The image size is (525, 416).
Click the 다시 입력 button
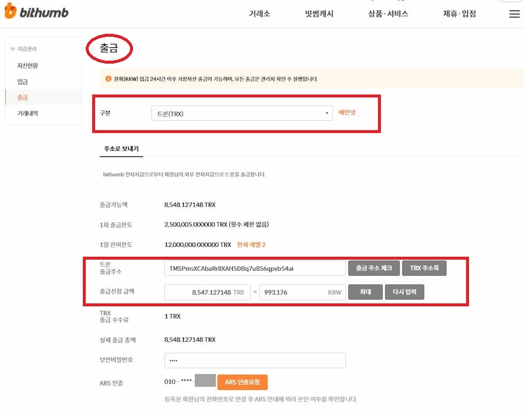coord(404,292)
